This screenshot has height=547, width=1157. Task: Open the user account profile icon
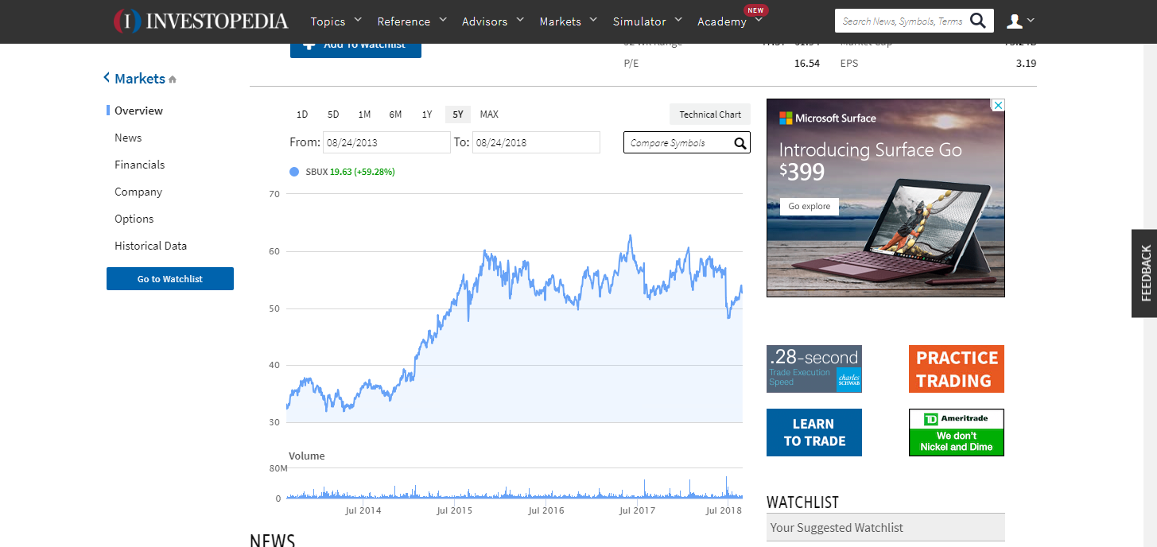tap(1014, 21)
